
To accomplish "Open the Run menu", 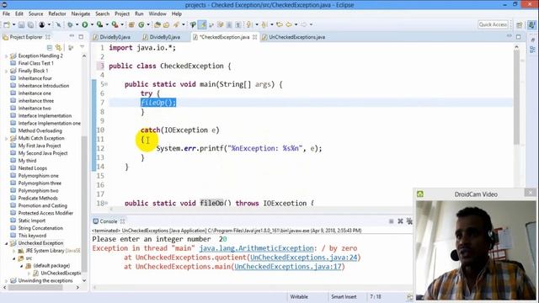I will pos(139,13).
